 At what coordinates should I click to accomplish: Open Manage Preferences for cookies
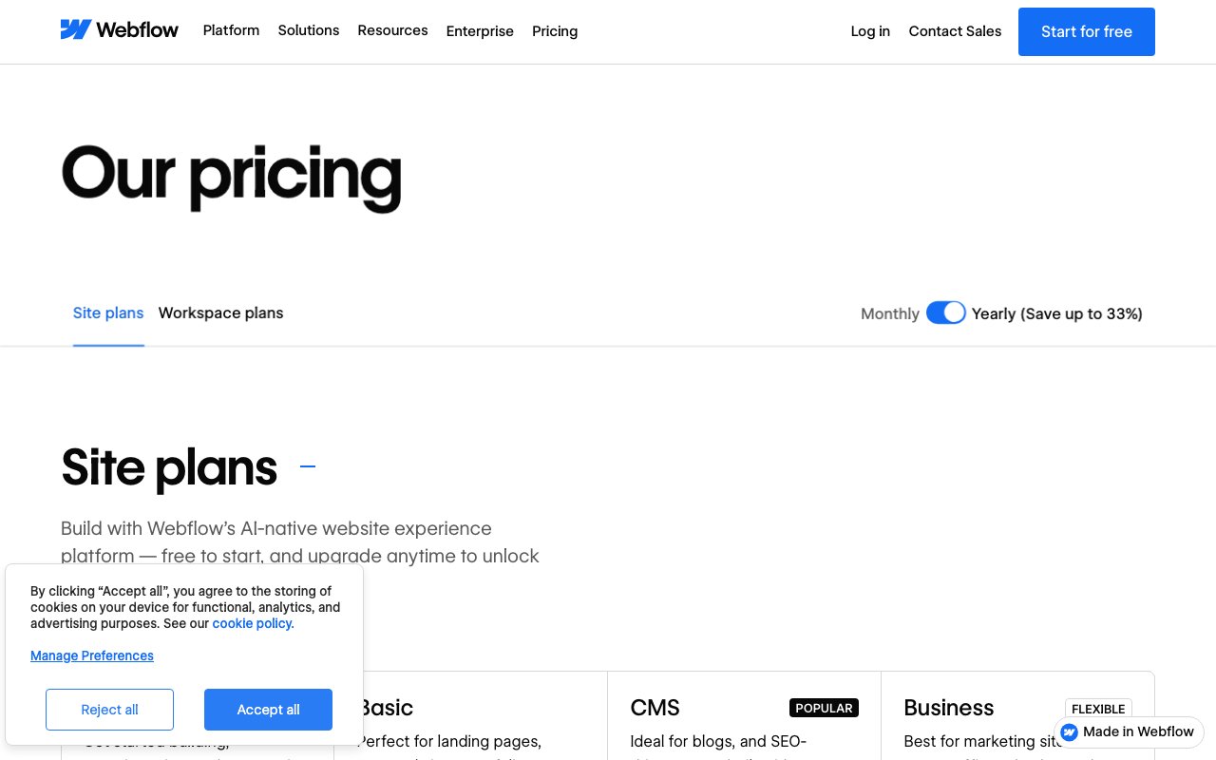pyautogui.click(x=92, y=655)
